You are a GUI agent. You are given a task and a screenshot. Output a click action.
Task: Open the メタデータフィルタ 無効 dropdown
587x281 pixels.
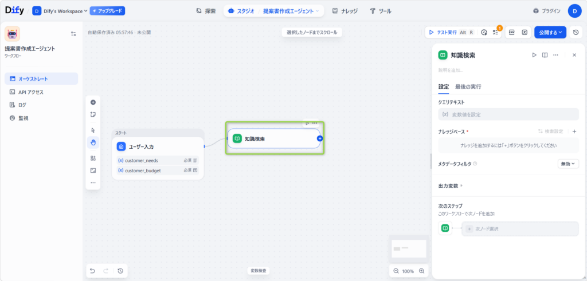click(568, 164)
